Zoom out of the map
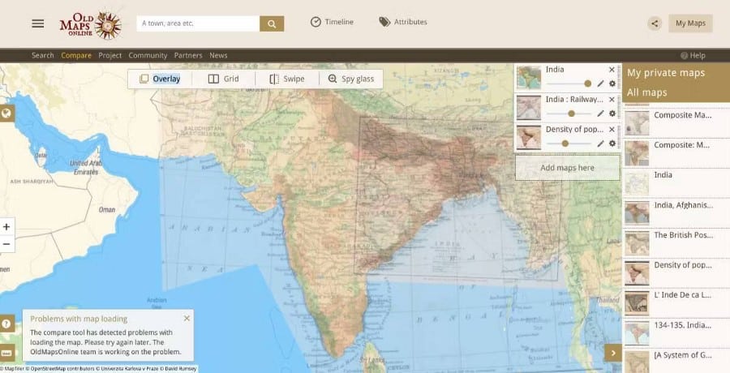Screen dimensions: 730x373 pyautogui.click(x=6, y=244)
